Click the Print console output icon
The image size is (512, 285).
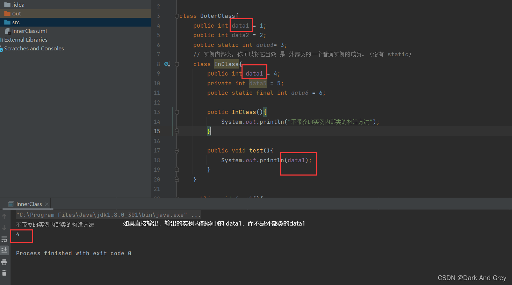coord(4,262)
